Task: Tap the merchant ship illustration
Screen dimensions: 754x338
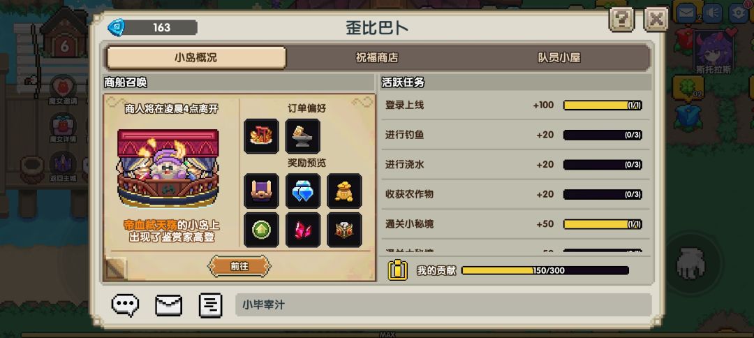Action: click(x=168, y=168)
